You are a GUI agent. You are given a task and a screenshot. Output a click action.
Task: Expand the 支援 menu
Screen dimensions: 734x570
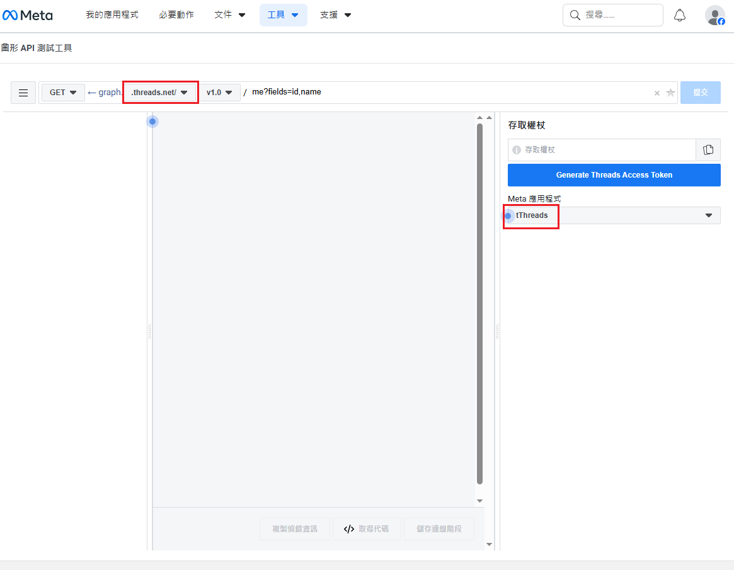point(336,15)
